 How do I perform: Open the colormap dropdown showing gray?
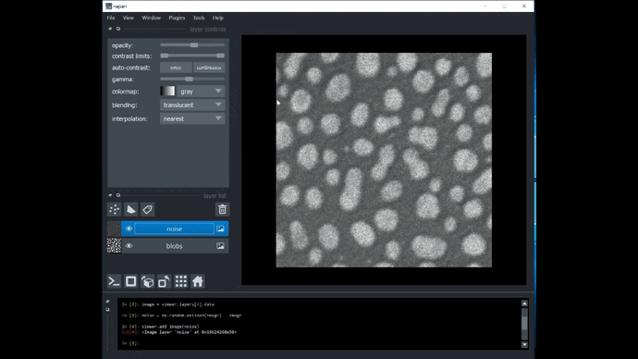tap(201, 92)
